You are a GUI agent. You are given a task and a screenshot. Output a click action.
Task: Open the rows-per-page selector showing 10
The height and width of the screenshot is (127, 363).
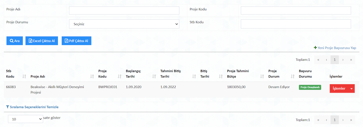(25, 119)
